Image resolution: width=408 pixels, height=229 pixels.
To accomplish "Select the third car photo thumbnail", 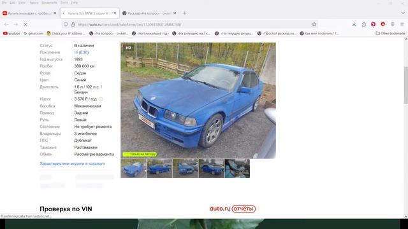I will coord(186,169).
